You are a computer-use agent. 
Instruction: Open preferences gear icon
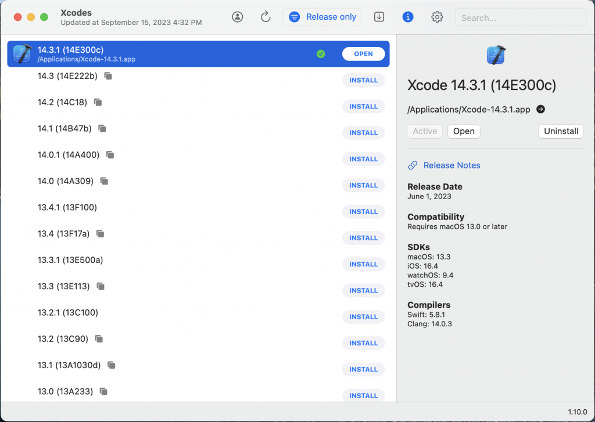(x=437, y=17)
